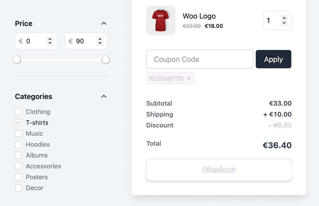Remove the KILKENNY20 coupon tag
The image size is (319, 206).
click(x=189, y=78)
